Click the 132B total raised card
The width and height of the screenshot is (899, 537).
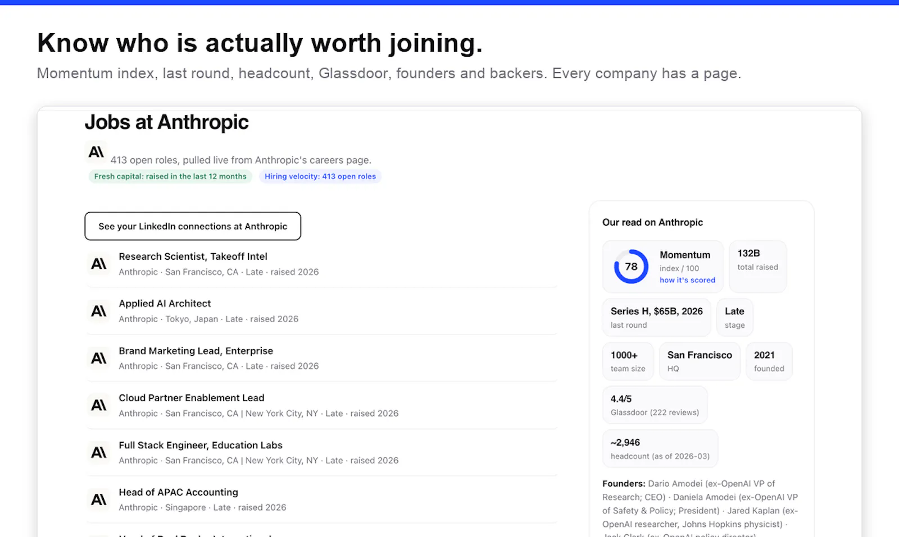(x=757, y=267)
